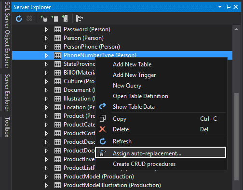Select the Person (Person) table
Image resolution: width=243 pixels, height=190 pixels.
tap(83, 38)
